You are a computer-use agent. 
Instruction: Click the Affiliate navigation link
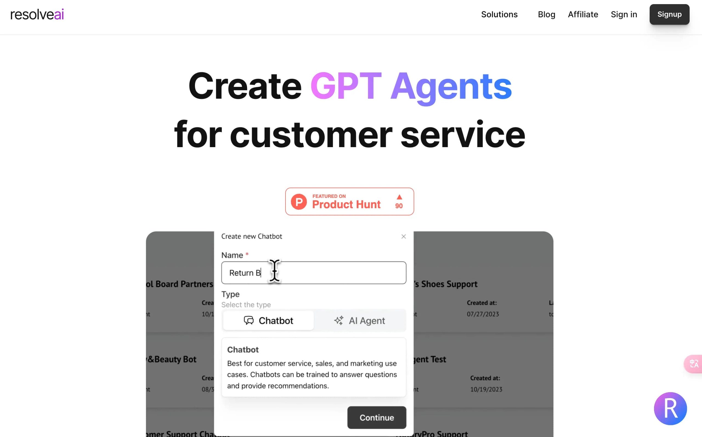pyautogui.click(x=582, y=14)
